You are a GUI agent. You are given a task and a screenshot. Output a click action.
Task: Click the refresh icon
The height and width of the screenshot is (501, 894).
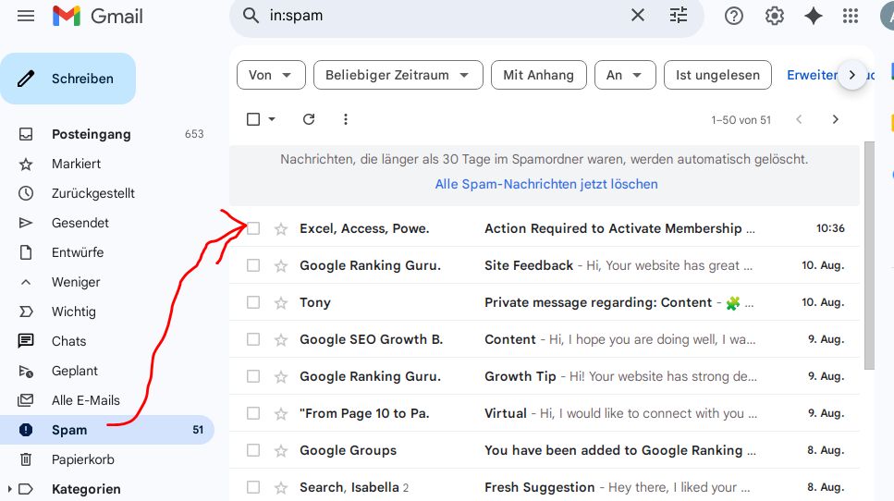pos(309,119)
